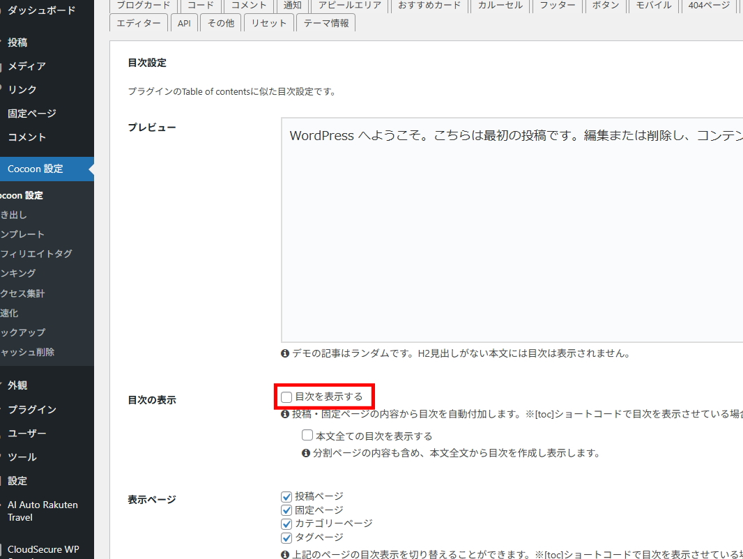Screen dimensions: 743x559
Task: Open the アピールエリア tab
Action: tap(350, 6)
